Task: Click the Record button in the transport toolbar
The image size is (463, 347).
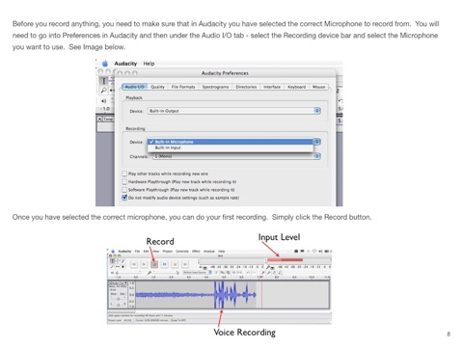Action: (x=154, y=264)
